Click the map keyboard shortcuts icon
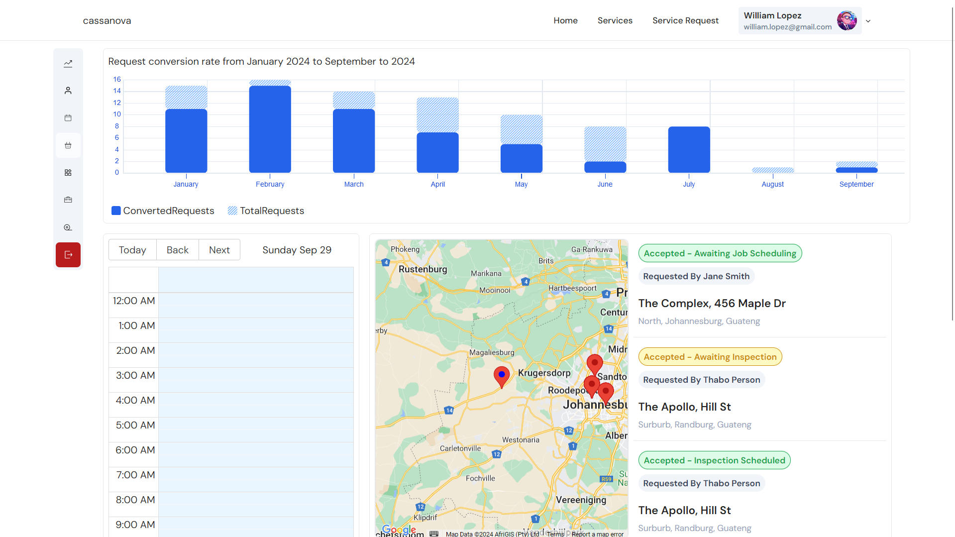 coord(434,534)
